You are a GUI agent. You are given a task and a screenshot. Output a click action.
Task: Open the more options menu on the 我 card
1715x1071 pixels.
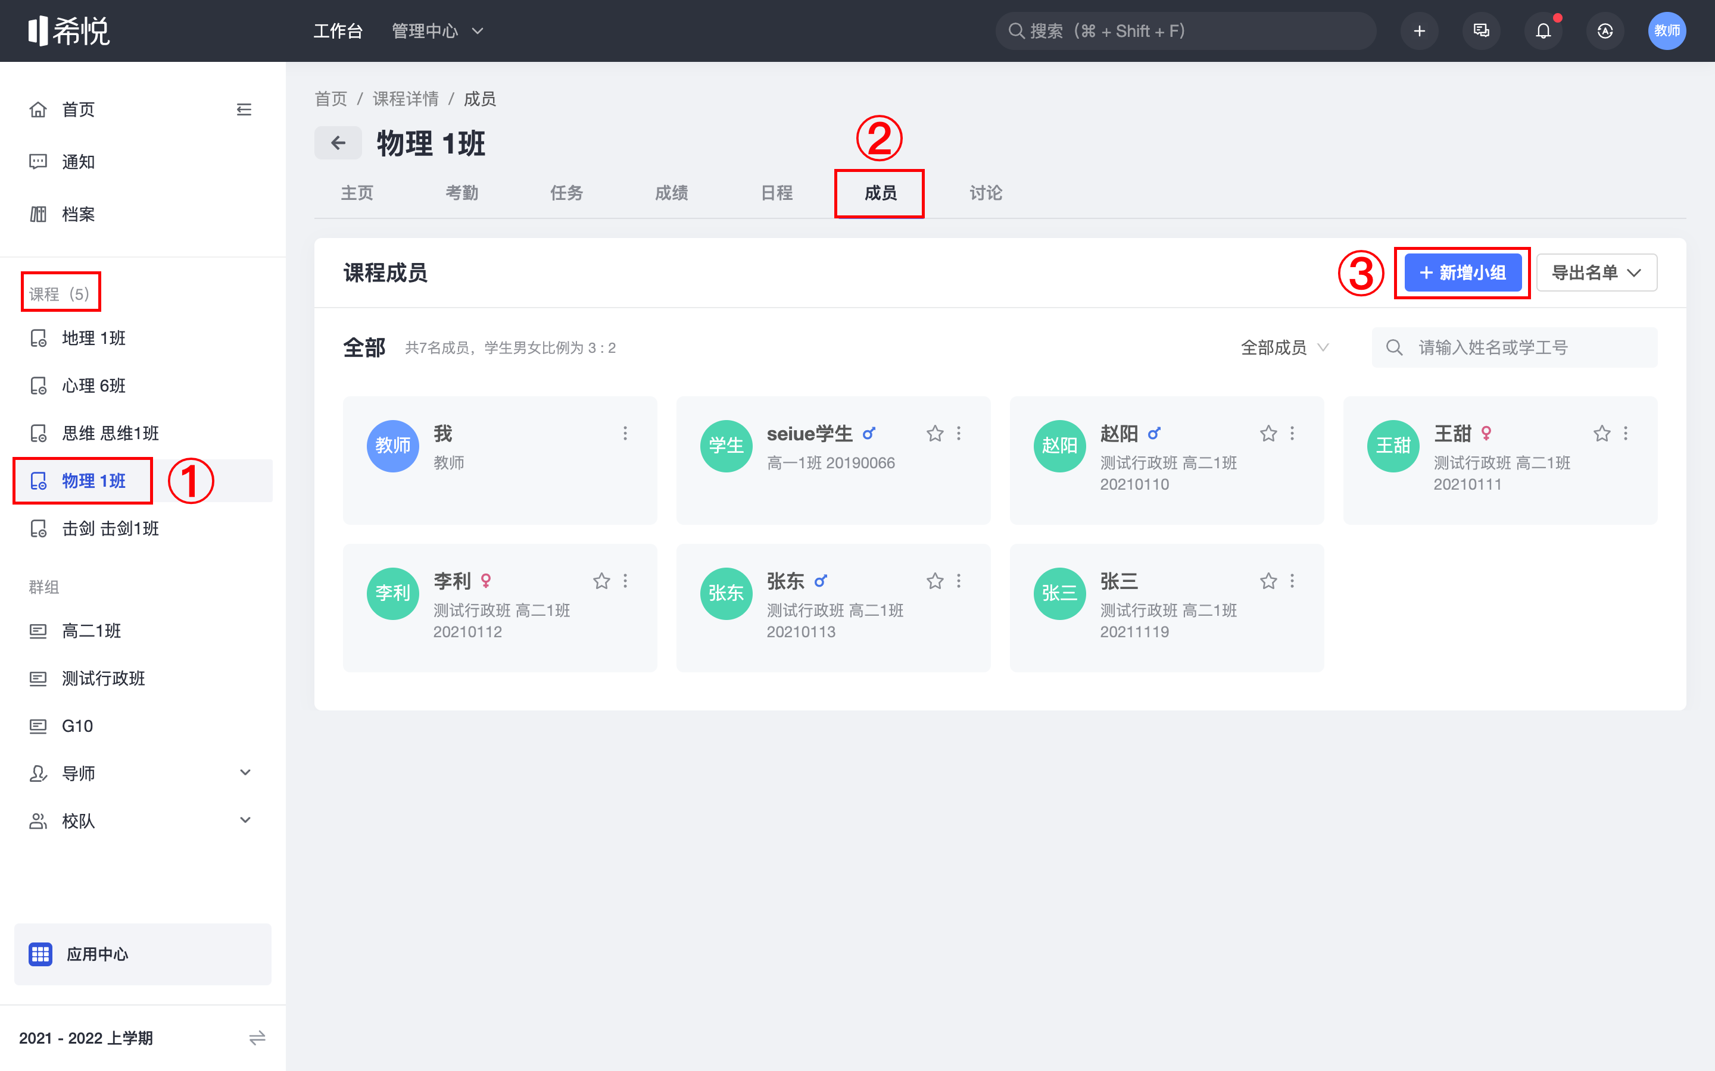pos(625,434)
